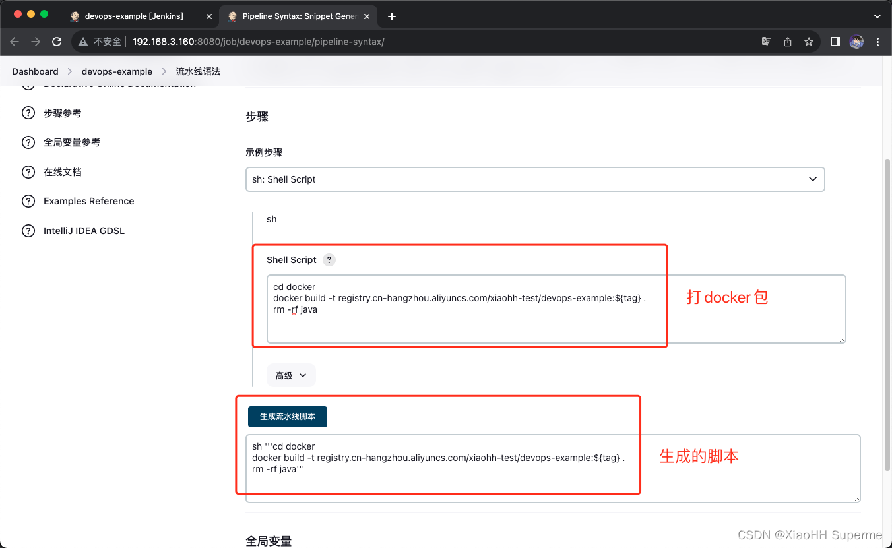Toggle the browser side panel icon
Viewport: 892px width, 548px height.
[x=835, y=42]
